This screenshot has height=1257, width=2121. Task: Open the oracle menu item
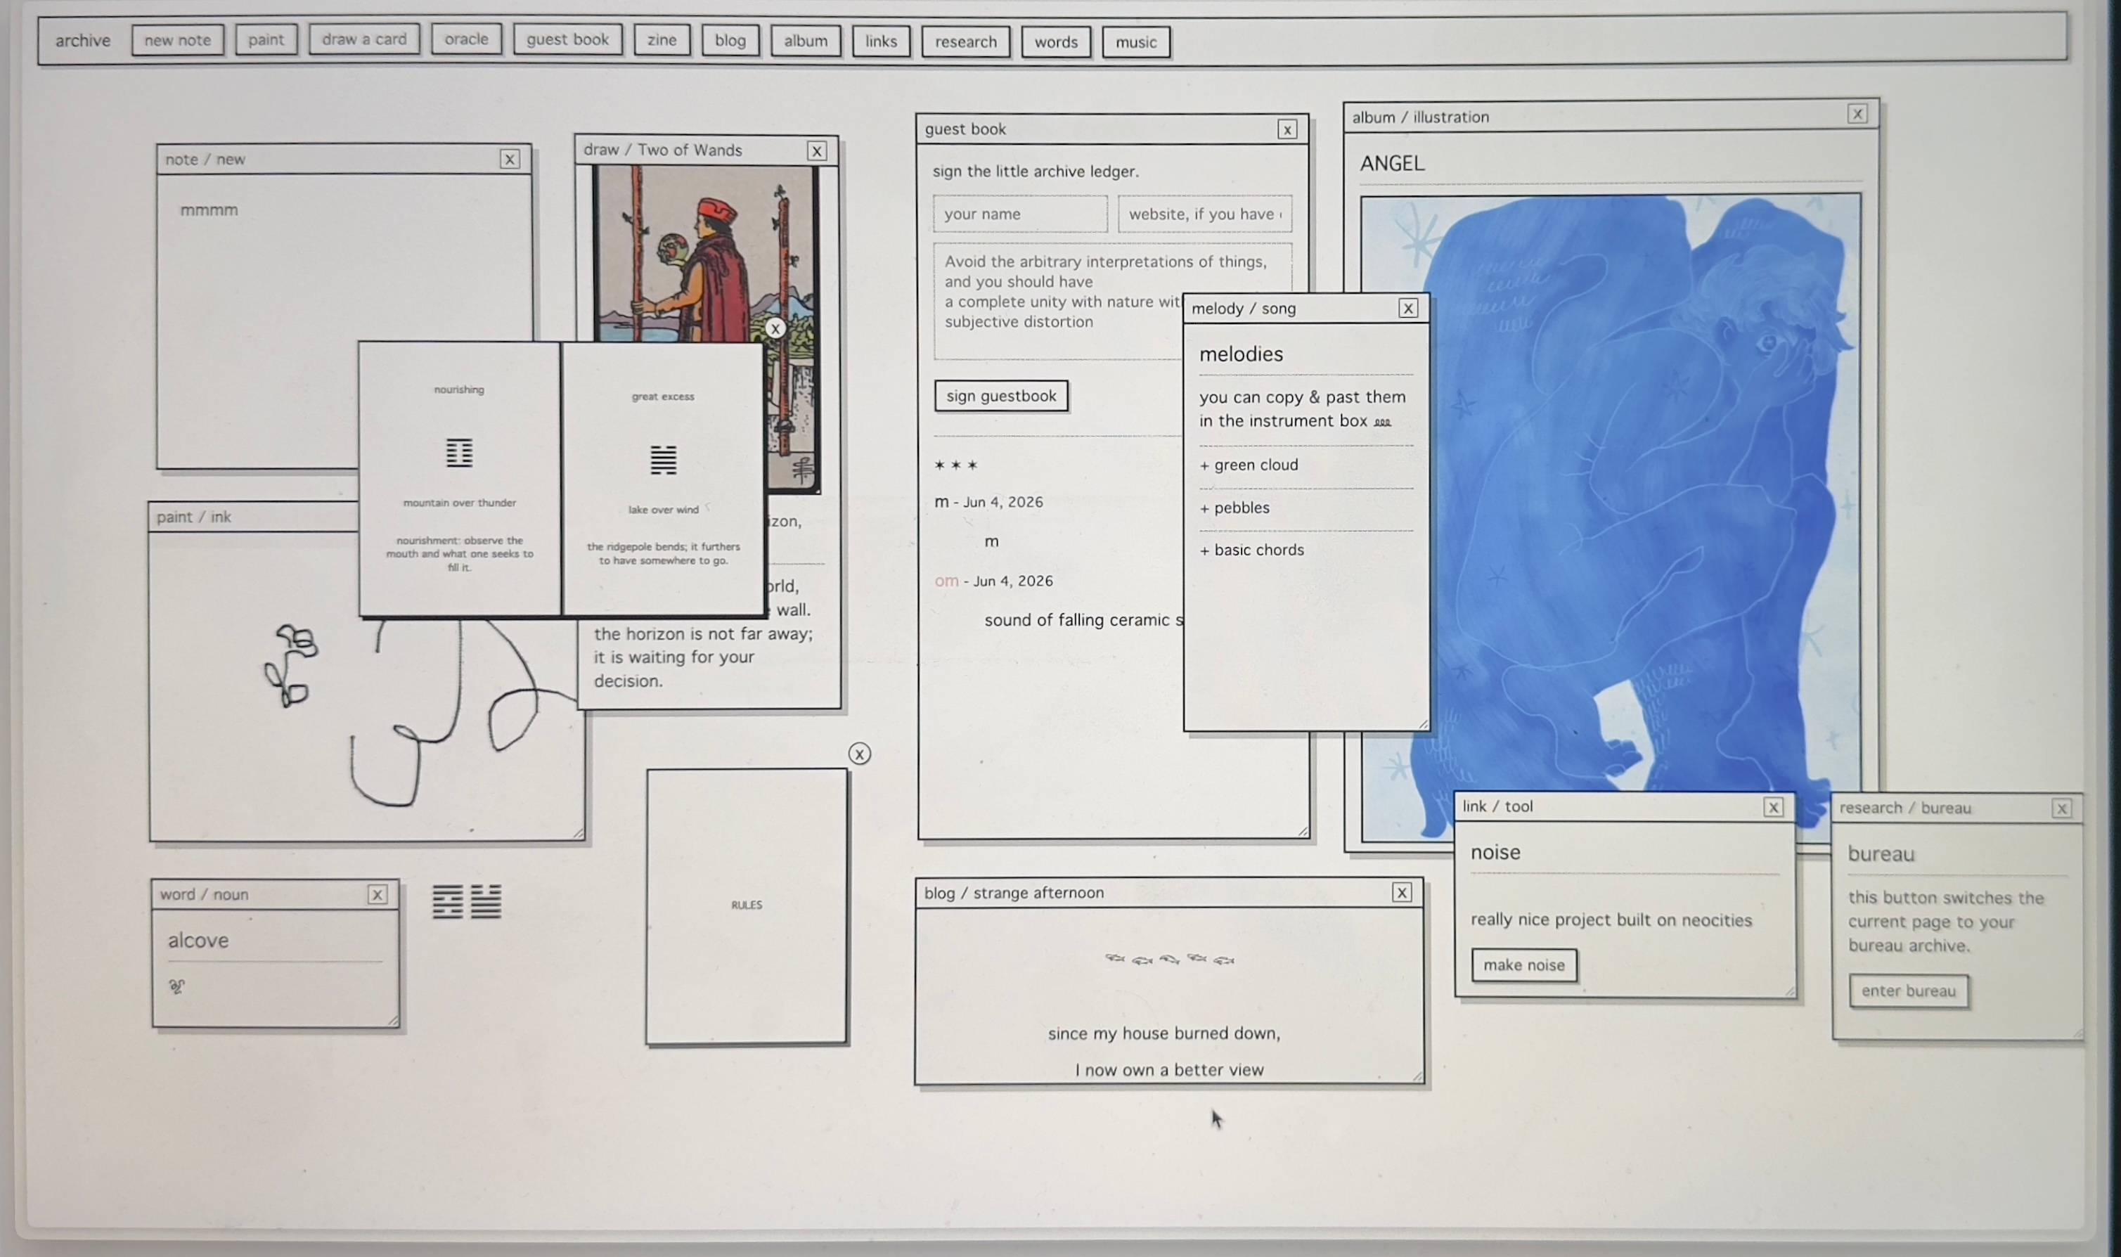[x=466, y=39]
